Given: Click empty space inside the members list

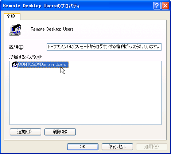Looking at the screenshot, I should [x=85, y=97].
